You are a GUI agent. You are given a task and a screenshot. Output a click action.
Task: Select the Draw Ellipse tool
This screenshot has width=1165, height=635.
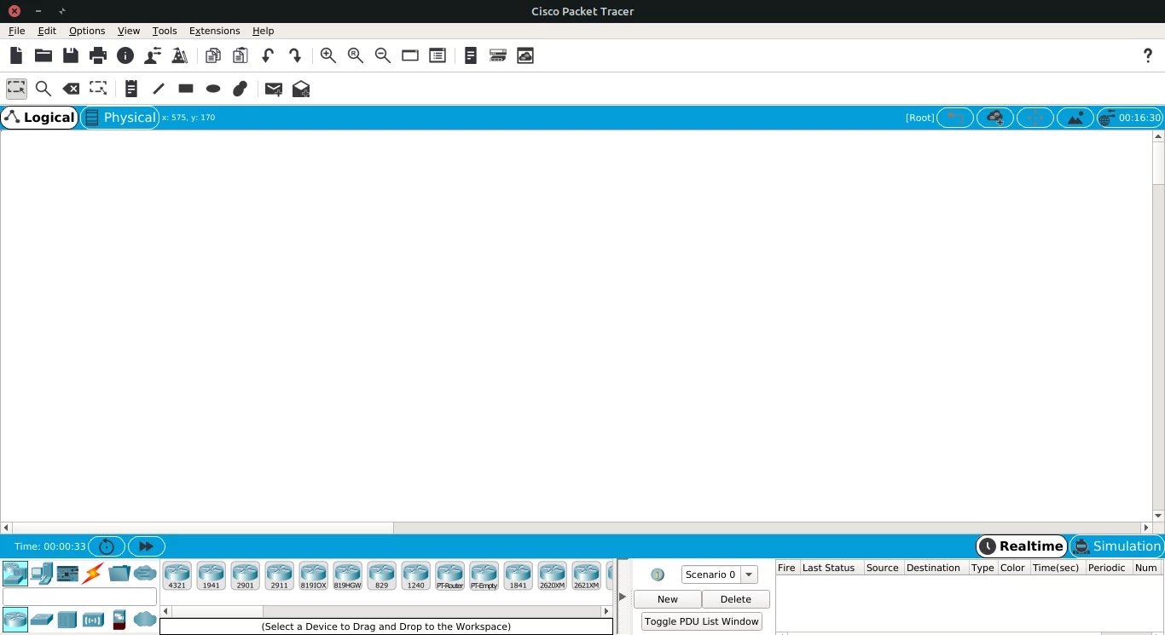[212, 89]
